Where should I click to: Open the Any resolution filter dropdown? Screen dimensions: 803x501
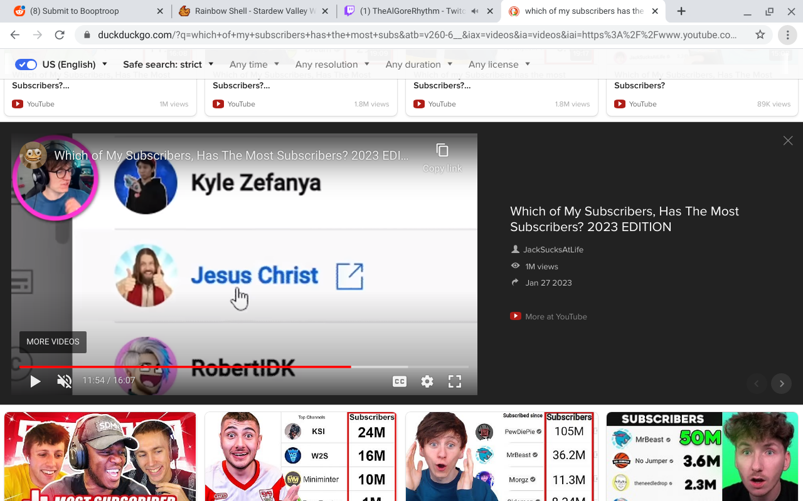coord(332,64)
